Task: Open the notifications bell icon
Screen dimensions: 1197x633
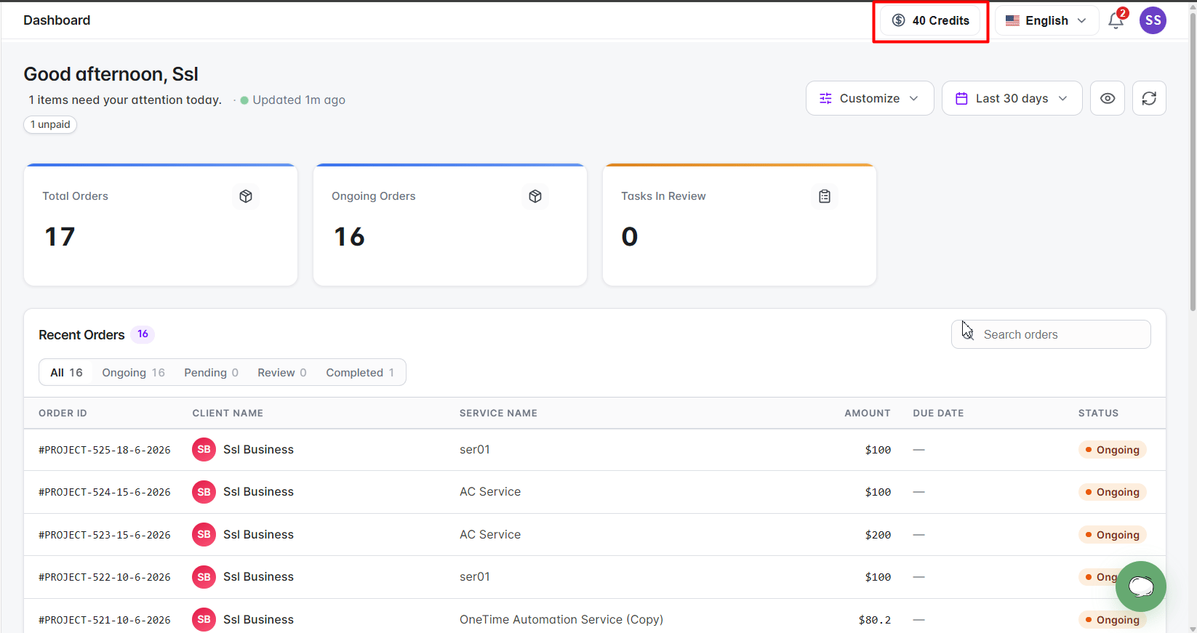Action: click(1116, 20)
